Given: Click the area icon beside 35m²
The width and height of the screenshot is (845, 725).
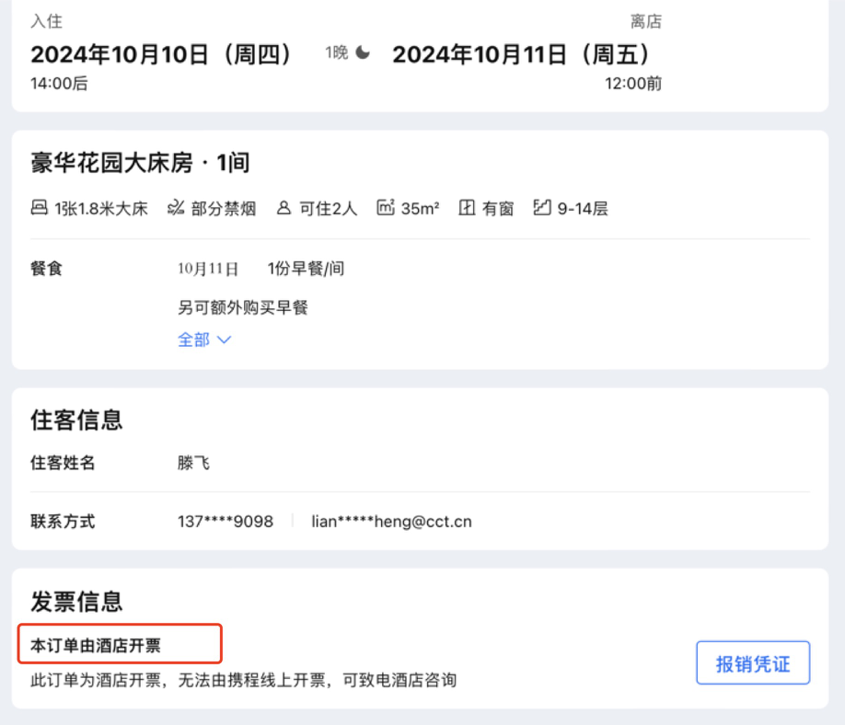Looking at the screenshot, I should pyautogui.click(x=386, y=209).
